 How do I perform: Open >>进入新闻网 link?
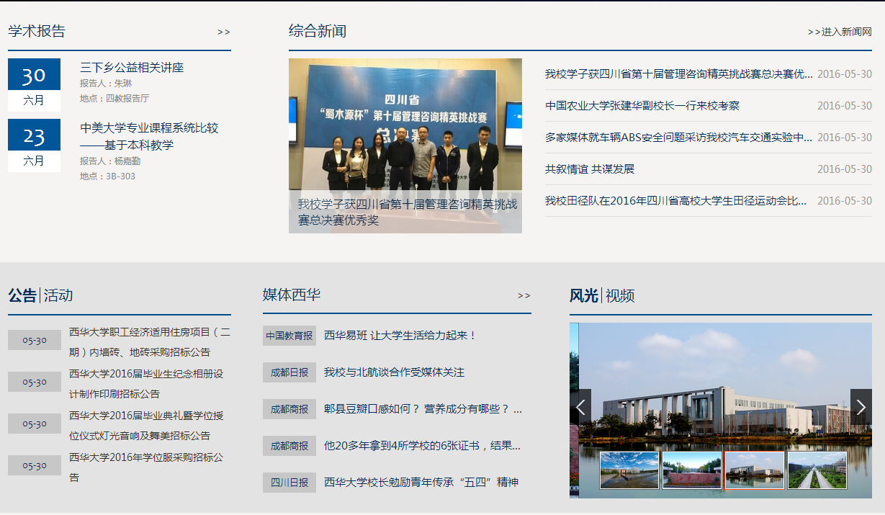click(840, 32)
